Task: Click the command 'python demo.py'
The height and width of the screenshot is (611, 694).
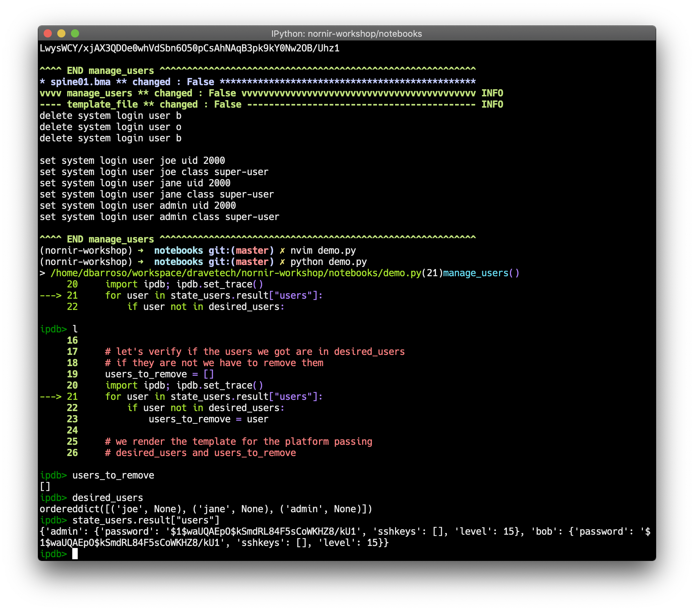Action: (329, 262)
